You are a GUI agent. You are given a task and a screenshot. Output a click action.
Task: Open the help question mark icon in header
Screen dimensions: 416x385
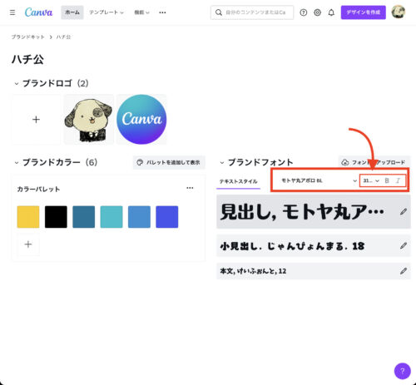click(304, 12)
